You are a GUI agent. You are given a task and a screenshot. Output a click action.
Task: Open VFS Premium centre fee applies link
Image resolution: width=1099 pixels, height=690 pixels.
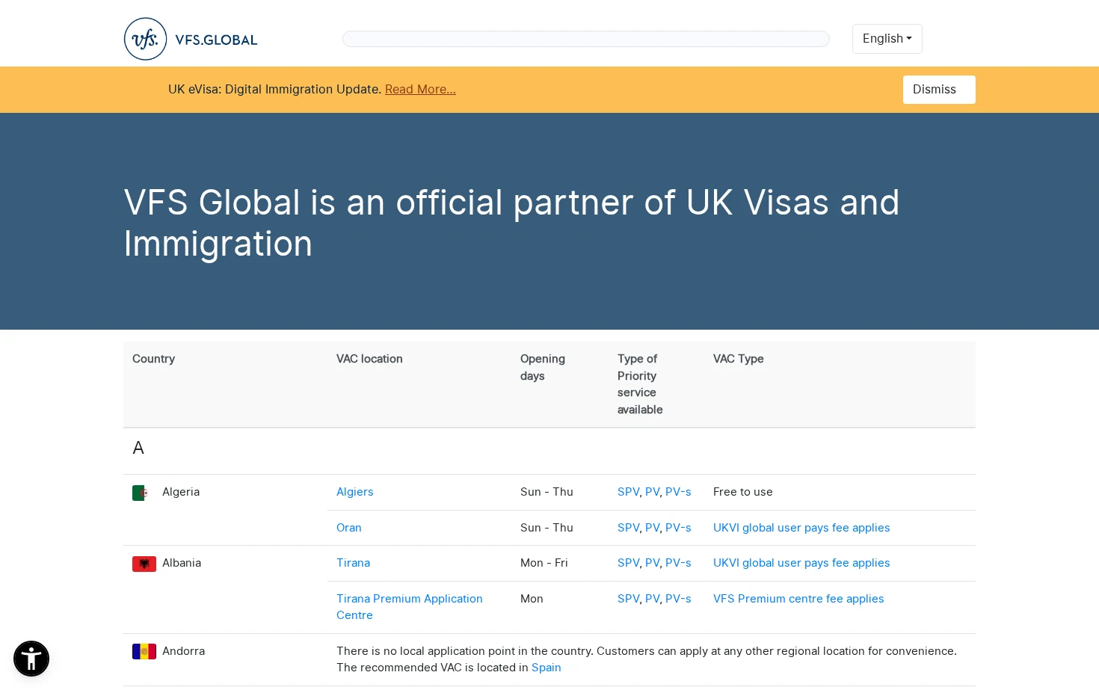pyautogui.click(x=798, y=599)
